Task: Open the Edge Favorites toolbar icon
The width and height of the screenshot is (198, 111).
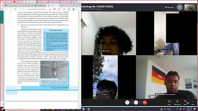Action: click(x=64, y=9)
